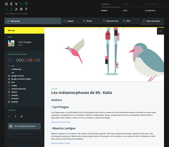The width and height of the screenshot is (169, 147).
Task: Share the project via Twitter icon
Action: pyautogui.click(x=21, y=117)
